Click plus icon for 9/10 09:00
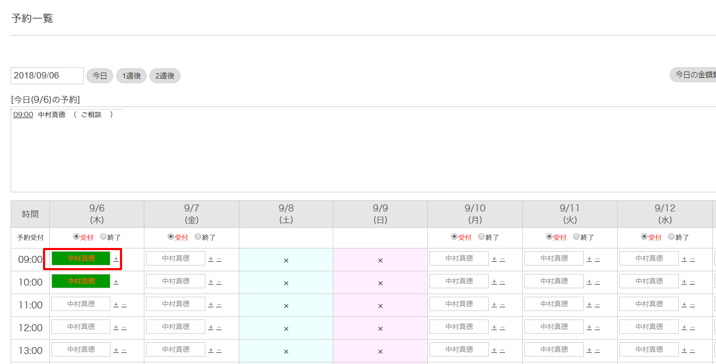The image size is (716, 364). 494,260
